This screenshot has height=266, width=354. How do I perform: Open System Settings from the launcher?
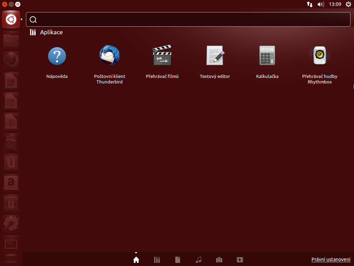(x=11, y=223)
